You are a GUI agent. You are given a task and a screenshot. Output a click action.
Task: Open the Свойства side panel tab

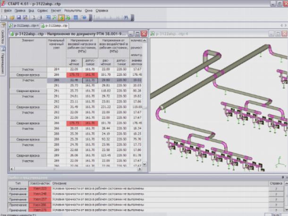3,37
